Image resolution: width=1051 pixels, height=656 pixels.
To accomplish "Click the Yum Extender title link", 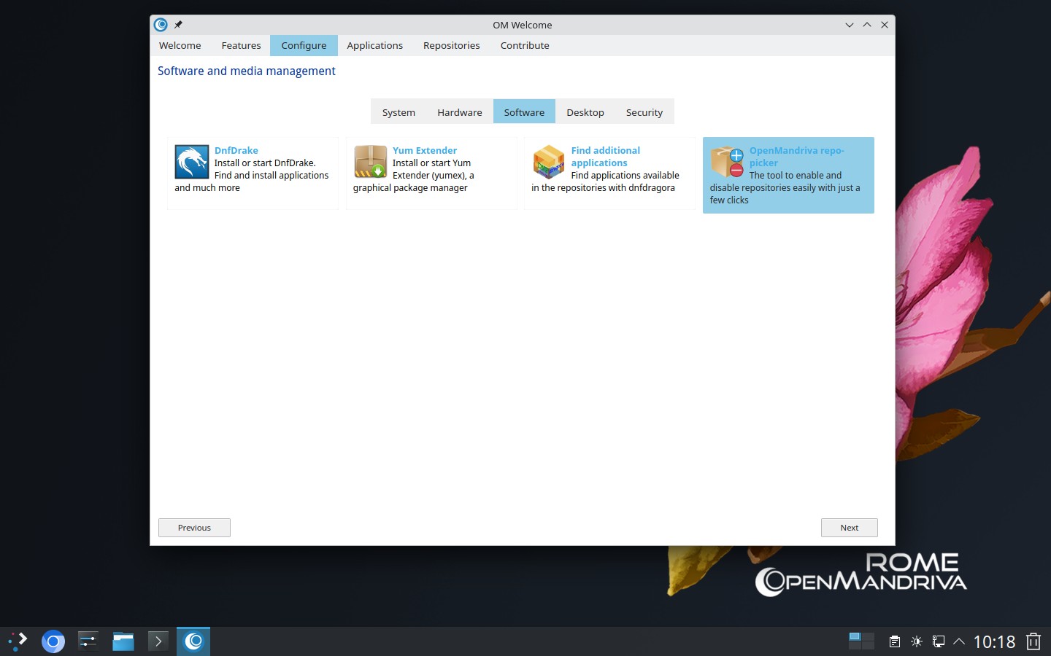I will (x=425, y=150).
